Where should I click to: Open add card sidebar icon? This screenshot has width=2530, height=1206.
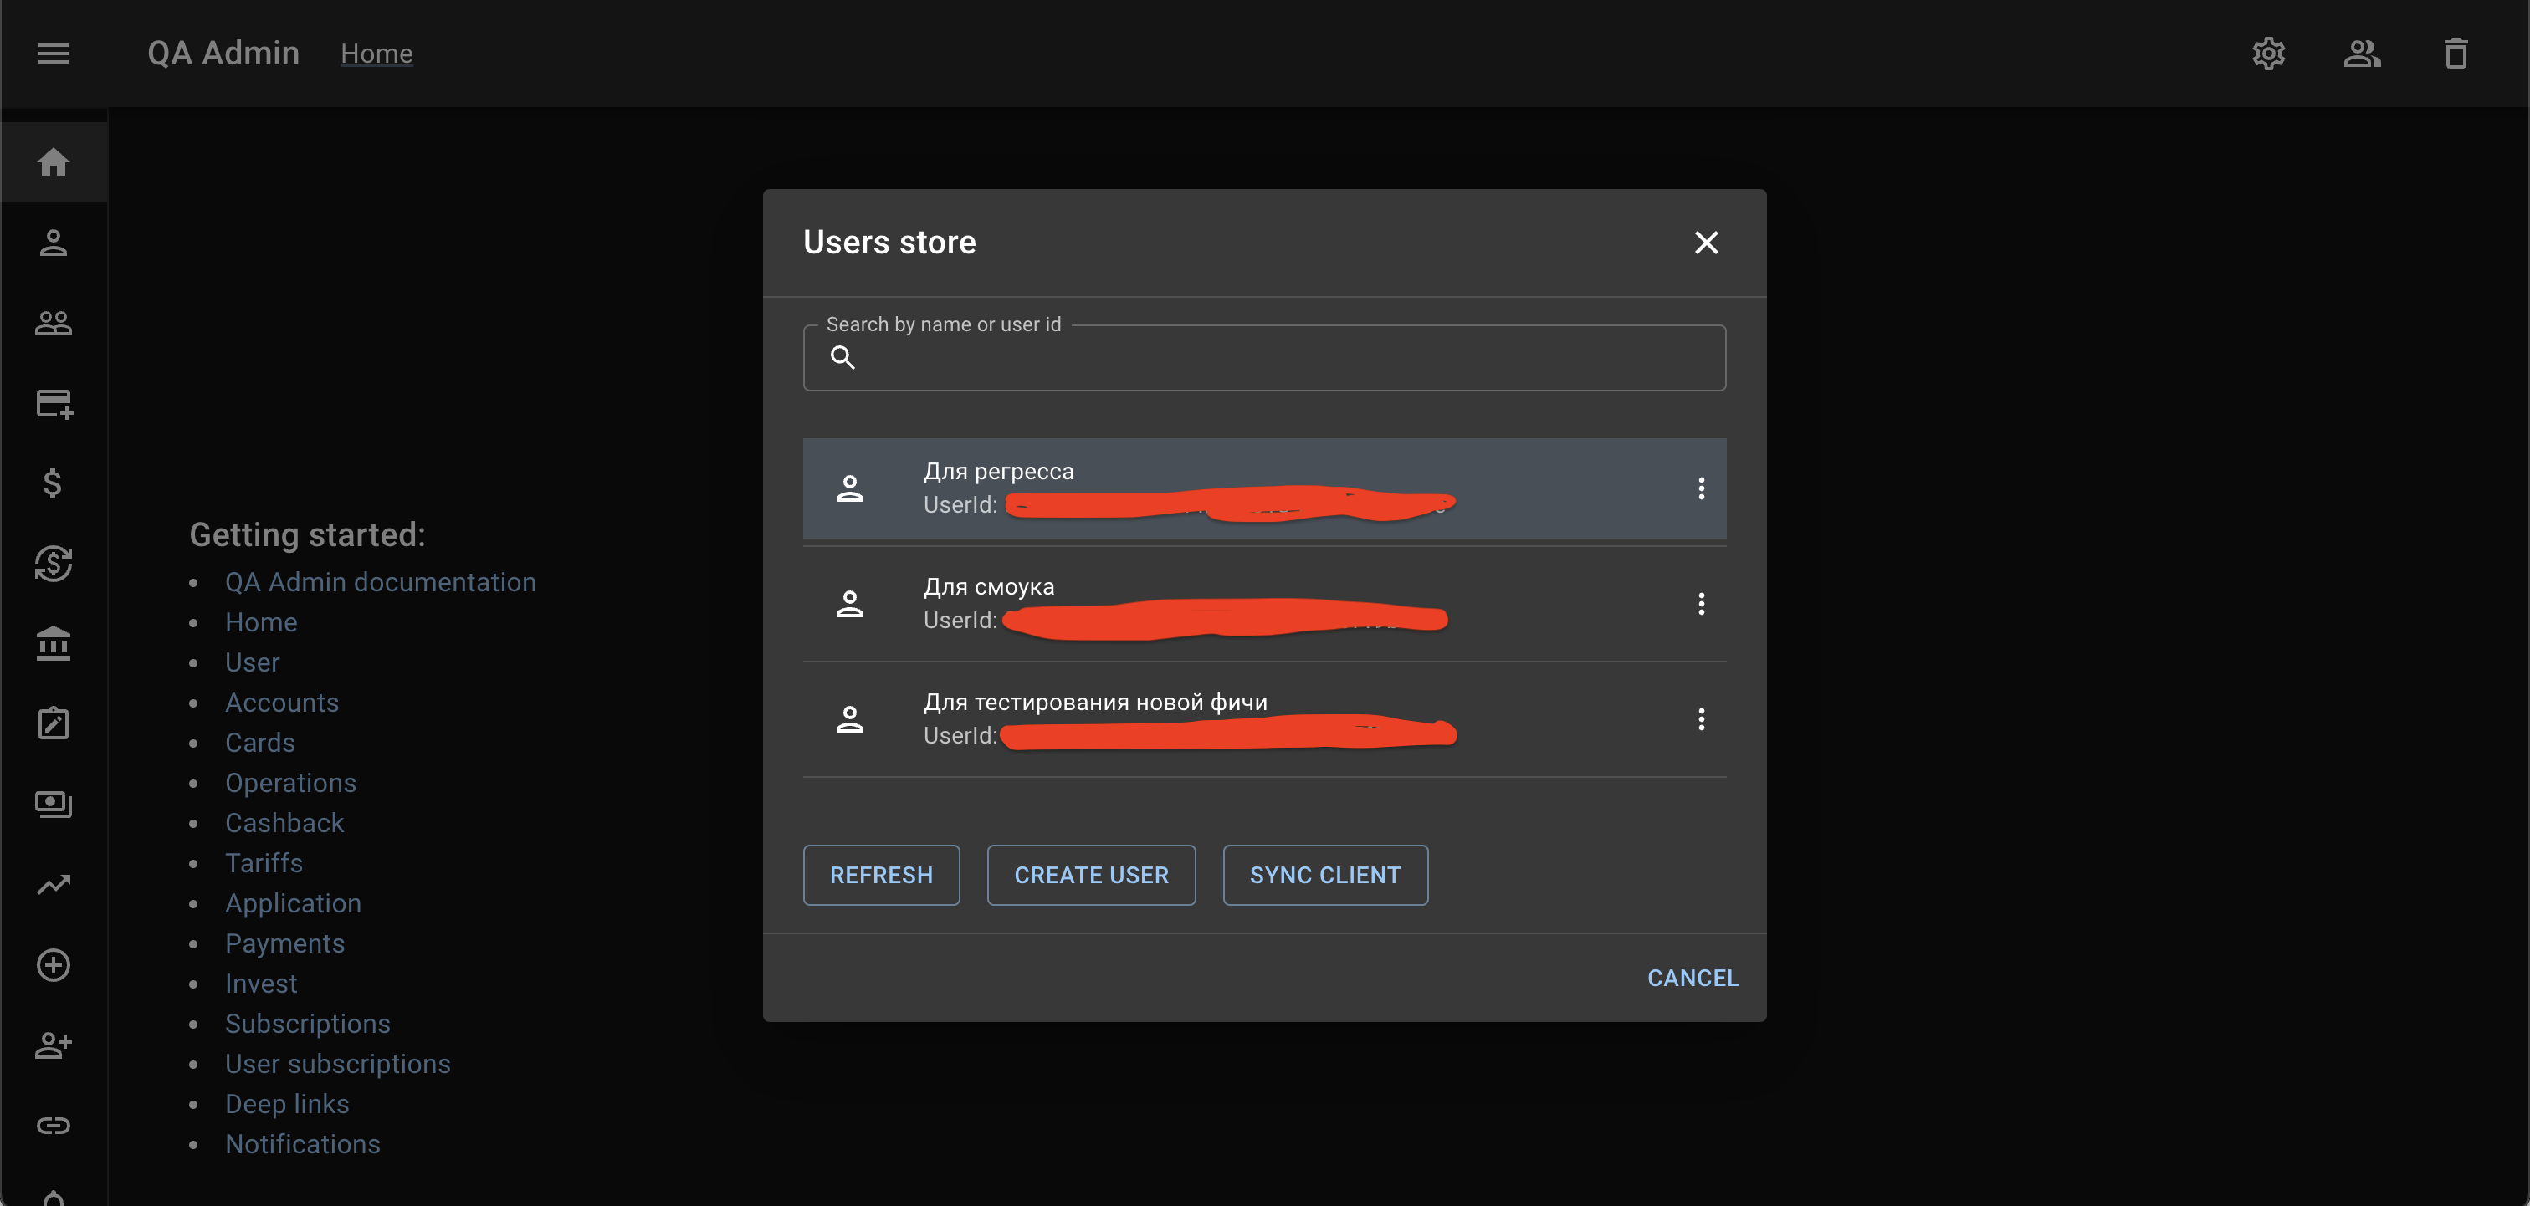point(54,402)
